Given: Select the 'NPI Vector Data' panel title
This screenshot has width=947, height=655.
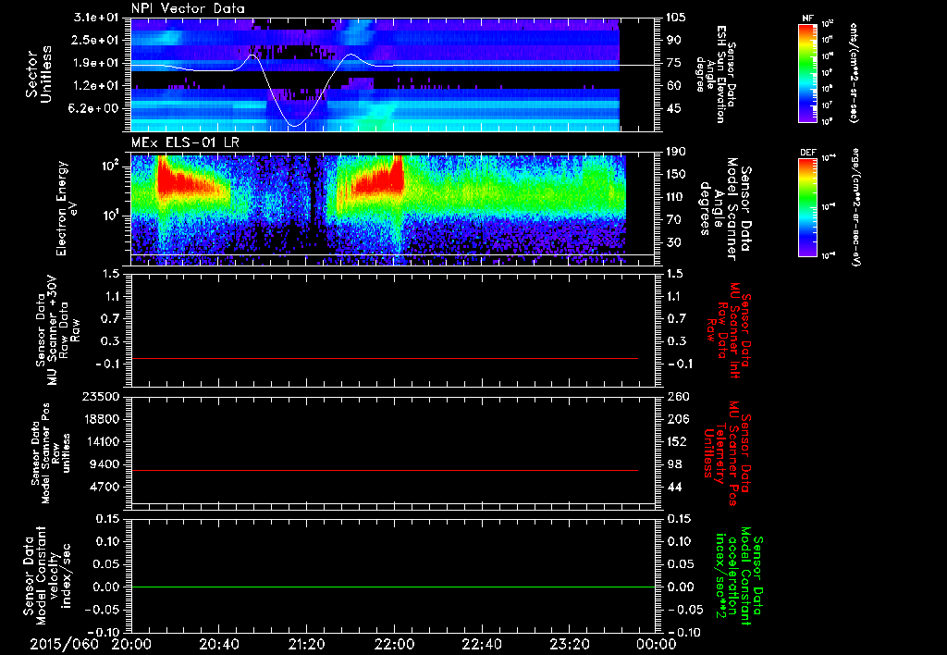Looking at the screenshot, I should click(x=188, y=8).
